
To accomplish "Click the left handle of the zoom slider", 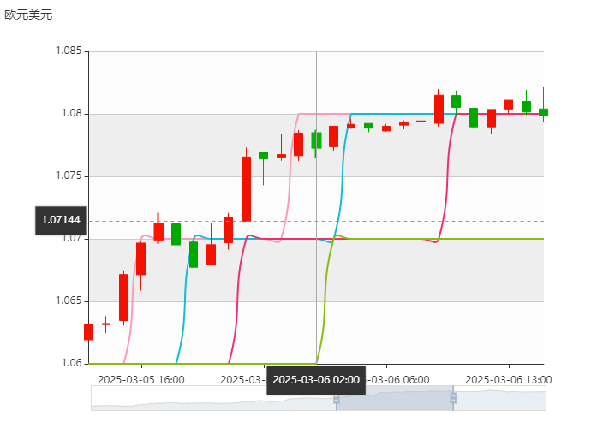I will 337,399.
